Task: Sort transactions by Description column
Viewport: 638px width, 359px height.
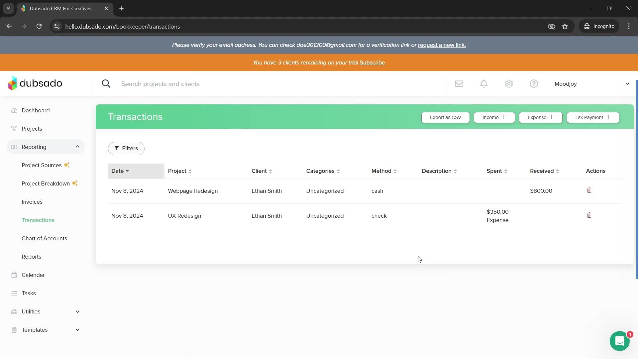Action: [439, 171]
